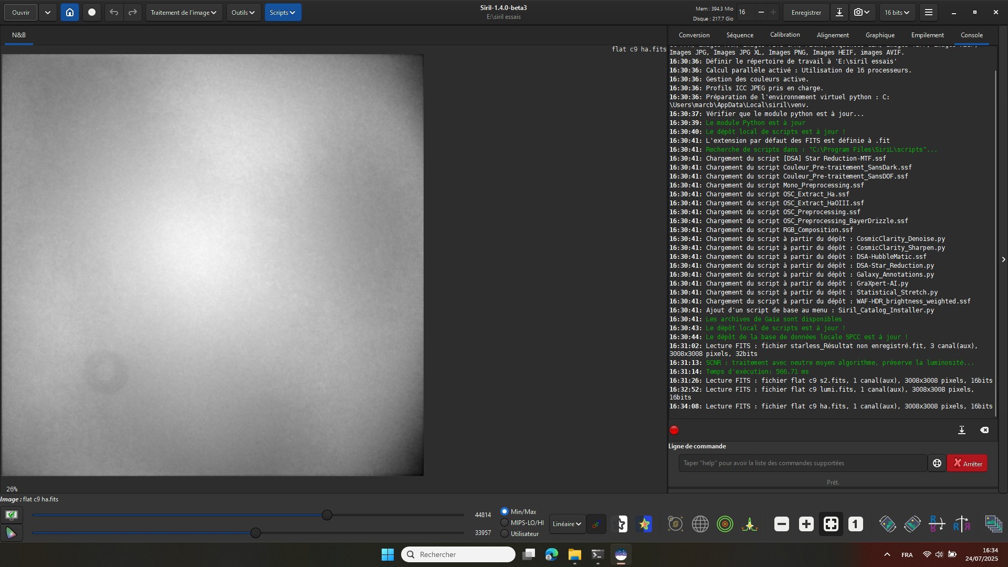Click the zoom to fit icon
Image resolution: width=1008 pixels, height=567 pixels.
click(831, 524)
